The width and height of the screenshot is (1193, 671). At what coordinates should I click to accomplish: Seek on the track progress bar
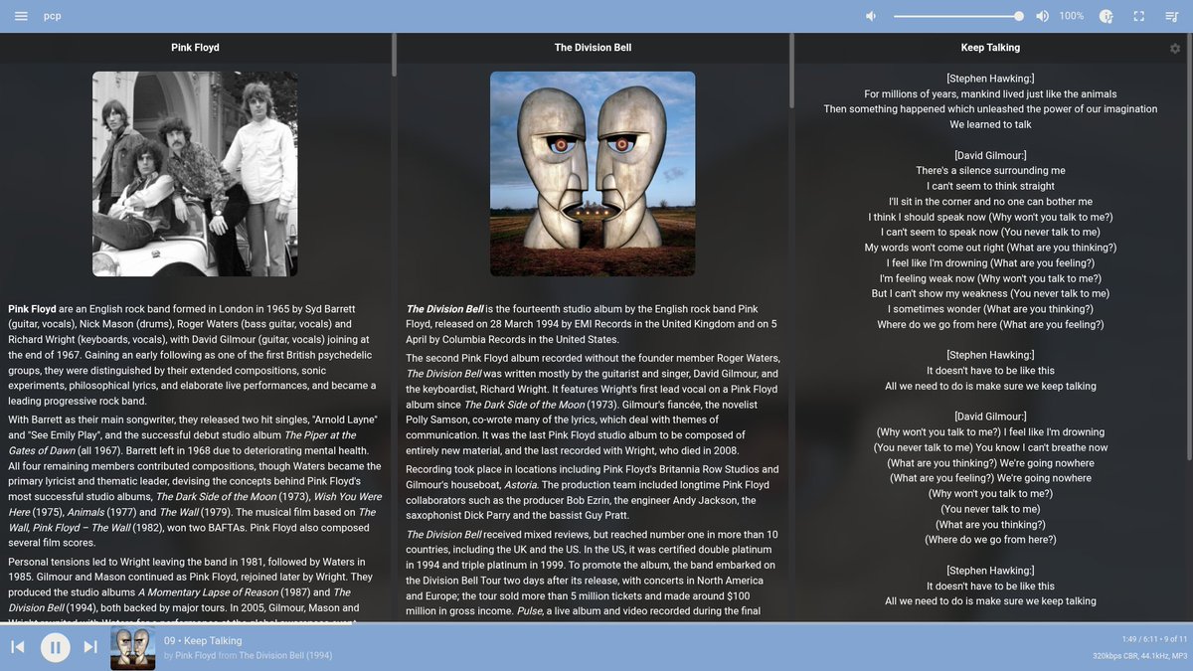[x=596, y=624]
